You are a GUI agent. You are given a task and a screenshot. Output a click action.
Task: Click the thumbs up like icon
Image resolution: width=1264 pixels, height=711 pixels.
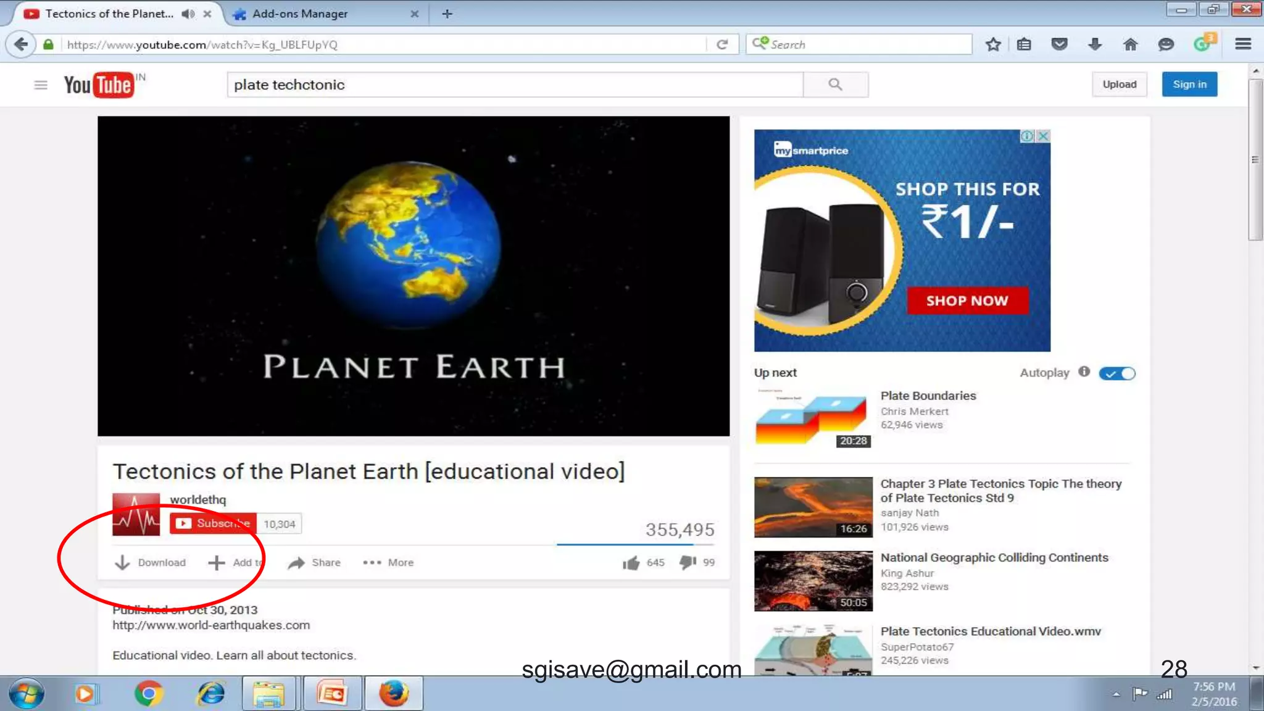pos(631,563)
